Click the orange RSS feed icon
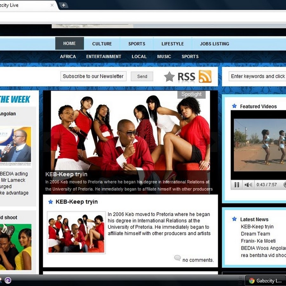Screen dimensions: 286x286 click(205, 76)
